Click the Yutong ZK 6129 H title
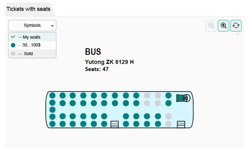250x148 pixels. (x=109, y=62)
